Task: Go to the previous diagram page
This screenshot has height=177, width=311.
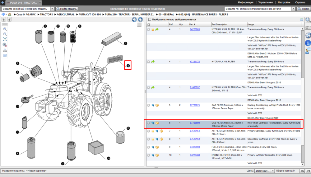Action: [x=134, y=19]
